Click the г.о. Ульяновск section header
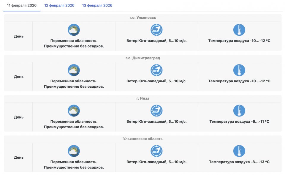 143,18
